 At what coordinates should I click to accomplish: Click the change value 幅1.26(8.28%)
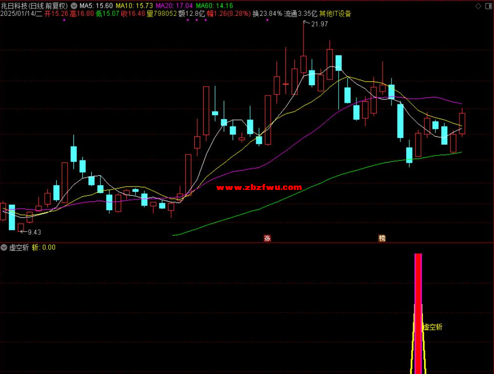click(229, 14)
